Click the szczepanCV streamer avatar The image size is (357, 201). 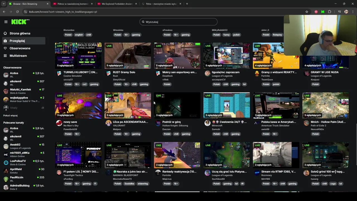207,73
